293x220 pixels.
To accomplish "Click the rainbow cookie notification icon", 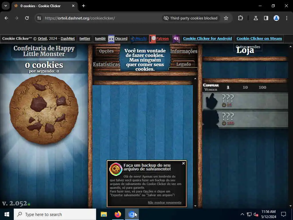I will pos(116,169).
